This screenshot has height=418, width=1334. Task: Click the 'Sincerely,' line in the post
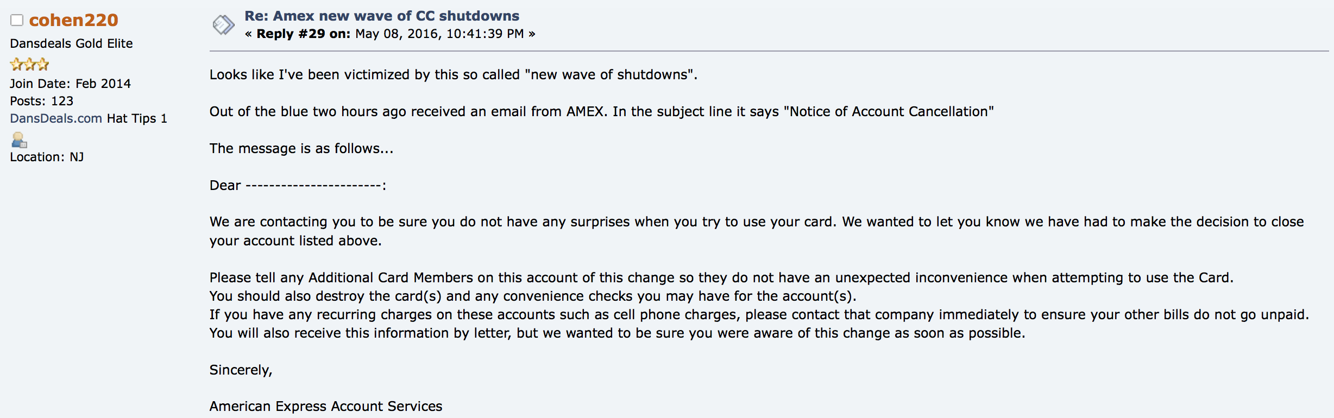pyautogui.click(x=241, y=370)
